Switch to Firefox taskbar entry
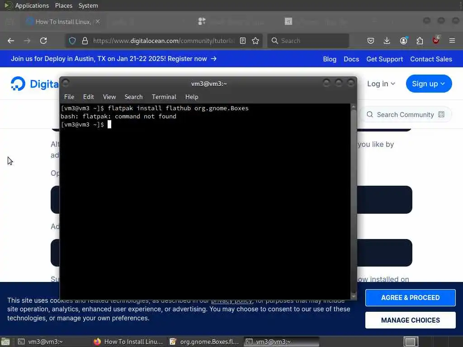Screen dimensions: 463x347 (x=128, y=342)
